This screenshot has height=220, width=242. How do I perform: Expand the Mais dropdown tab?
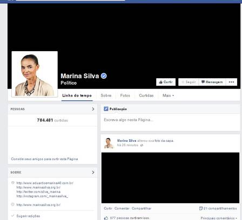pos(168,95)
